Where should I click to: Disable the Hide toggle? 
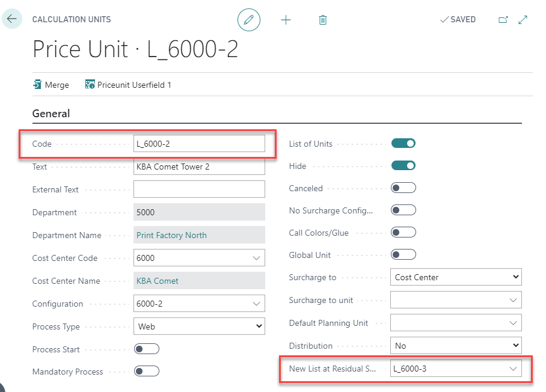click(x=403, y=166)
